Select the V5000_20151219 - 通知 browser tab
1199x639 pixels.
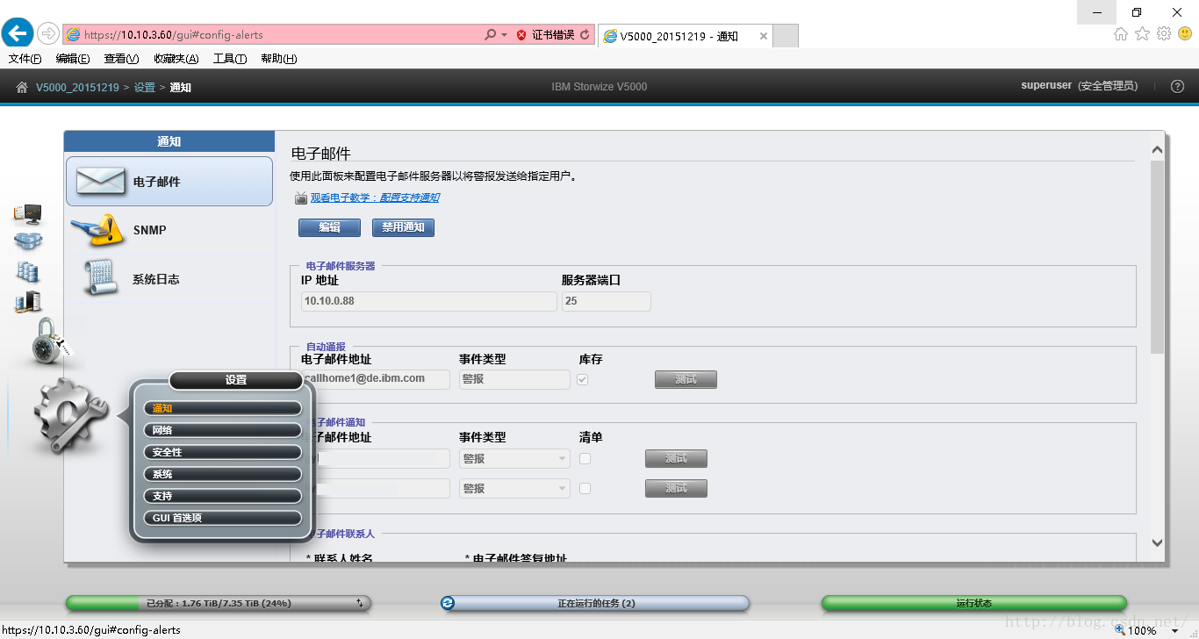coord(678,36)
